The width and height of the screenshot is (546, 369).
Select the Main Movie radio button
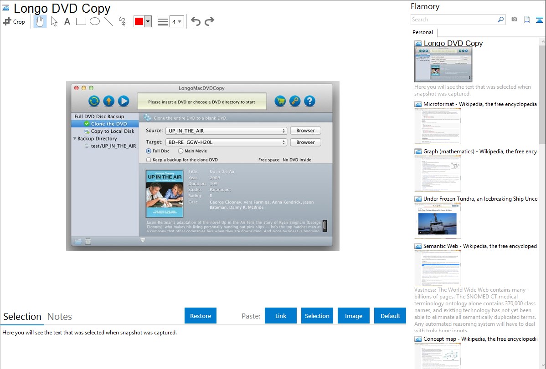pos(180,151)
